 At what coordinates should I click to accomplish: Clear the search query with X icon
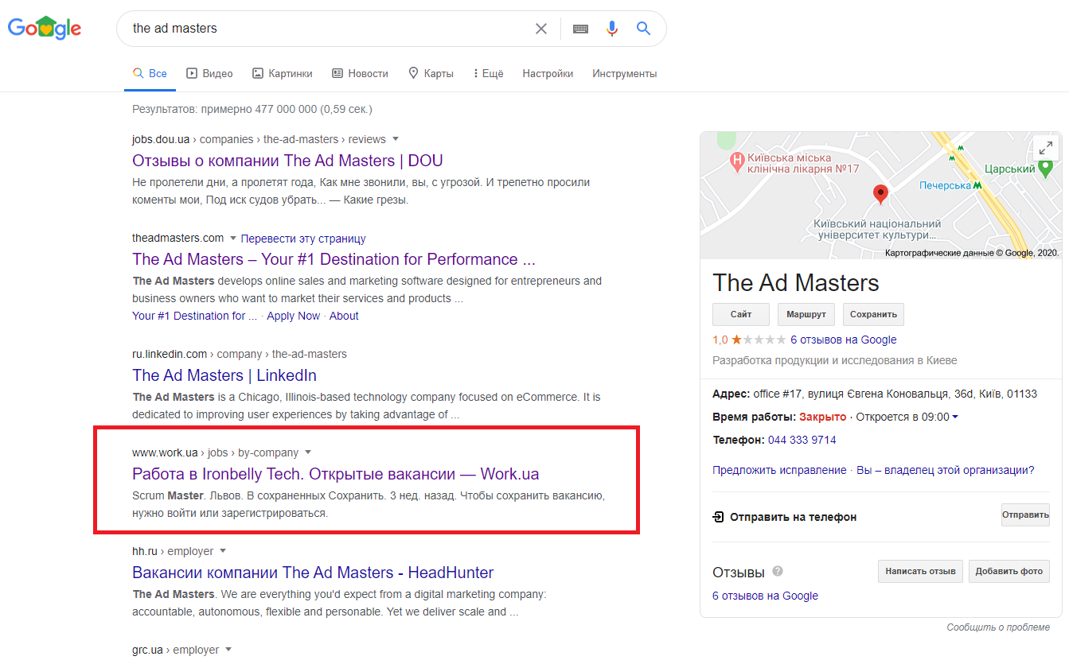point(541,29)
